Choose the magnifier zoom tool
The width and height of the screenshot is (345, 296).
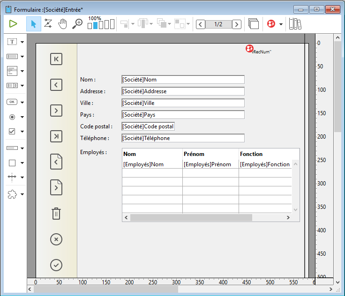[x=77, y=24]
